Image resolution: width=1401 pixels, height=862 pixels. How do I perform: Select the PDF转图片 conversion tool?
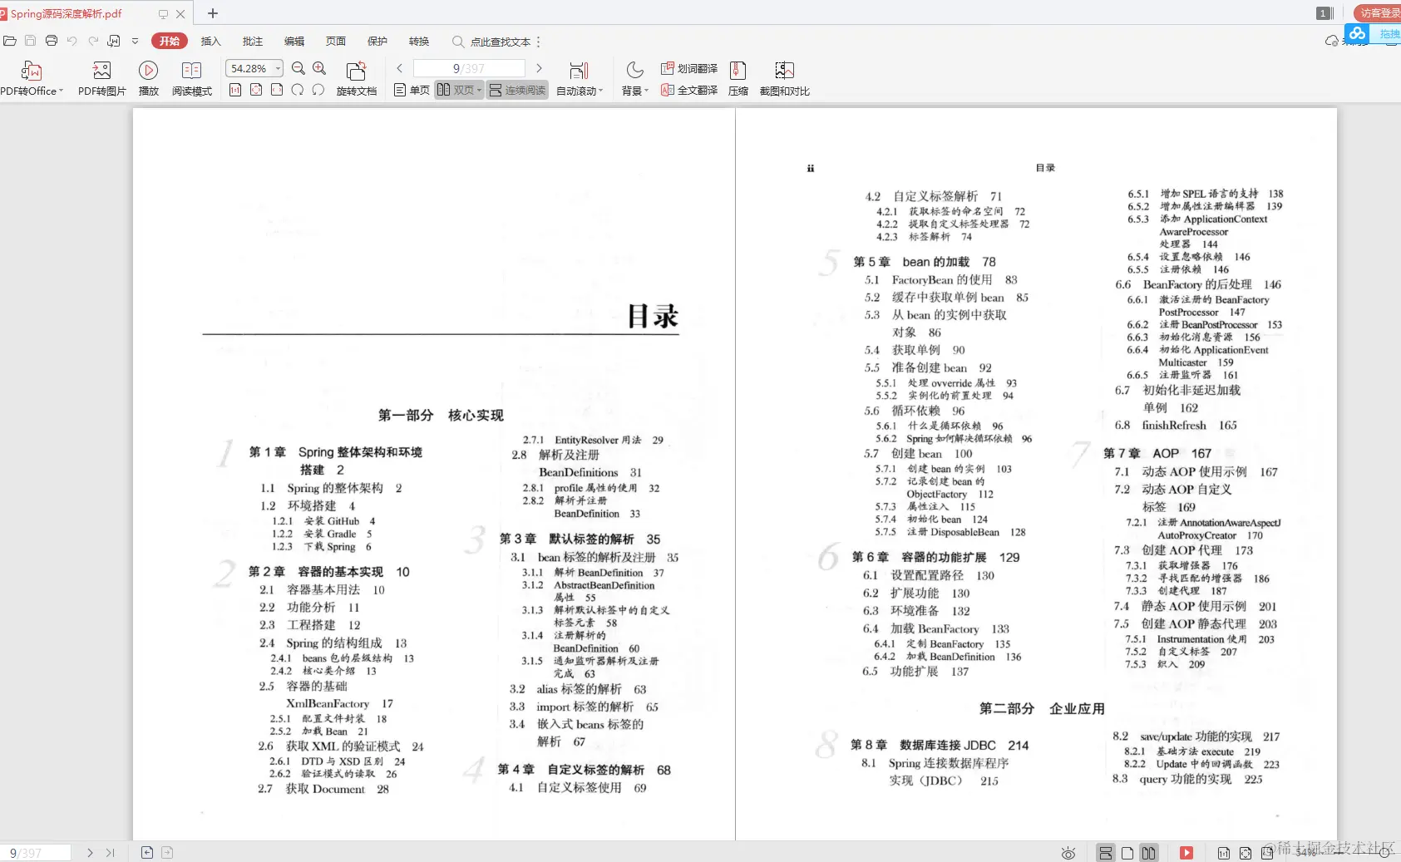pos(101,79)
